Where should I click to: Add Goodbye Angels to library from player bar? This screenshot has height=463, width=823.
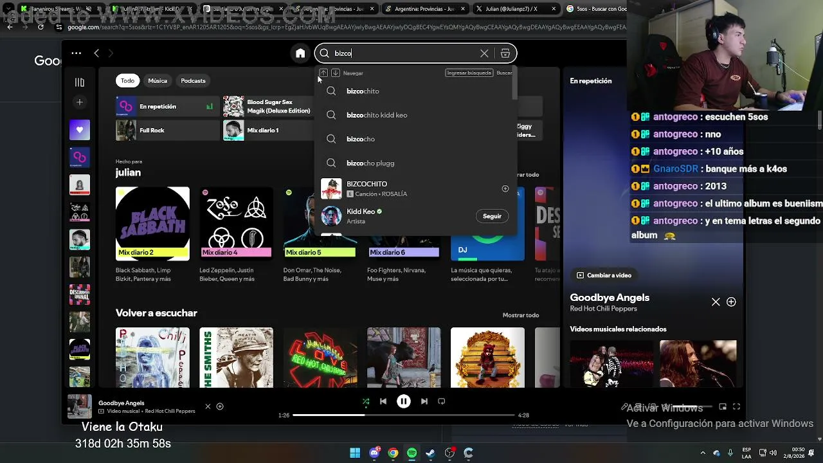220,406
